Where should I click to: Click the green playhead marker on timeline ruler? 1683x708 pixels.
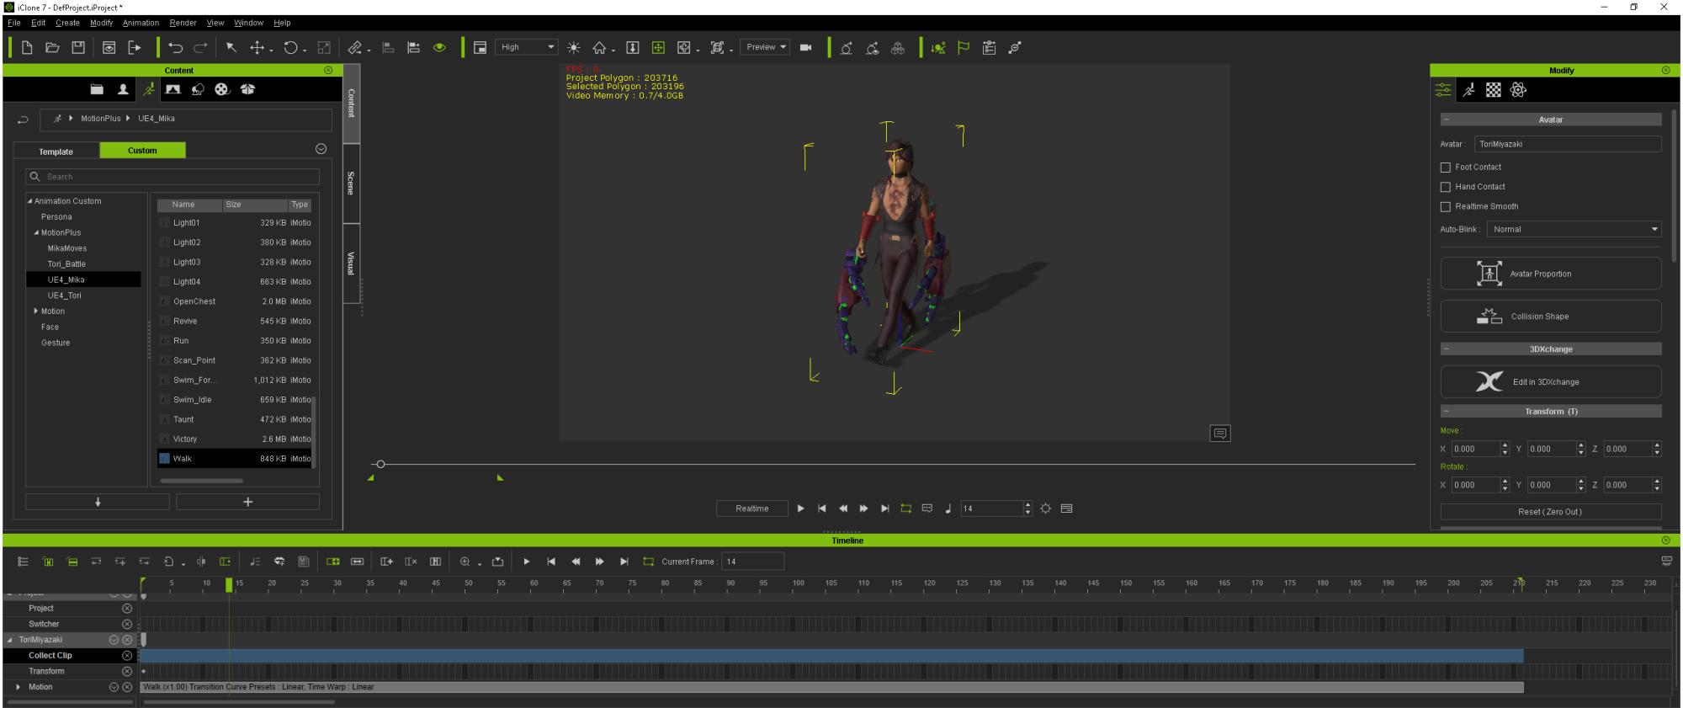point(228,584)
